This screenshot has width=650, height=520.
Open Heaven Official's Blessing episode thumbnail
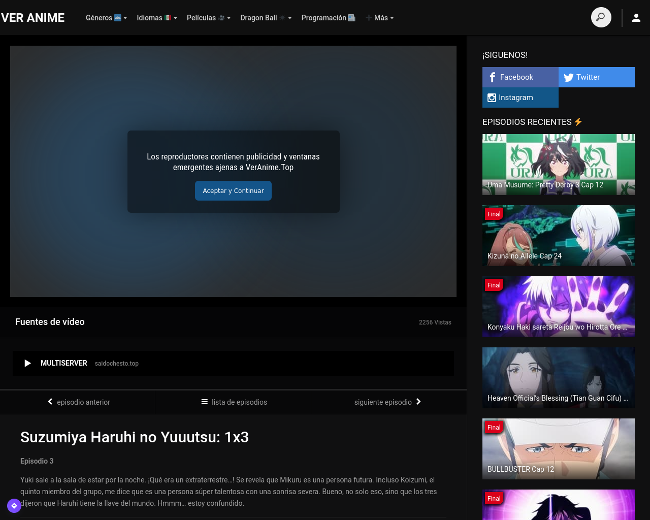point(559,378)
